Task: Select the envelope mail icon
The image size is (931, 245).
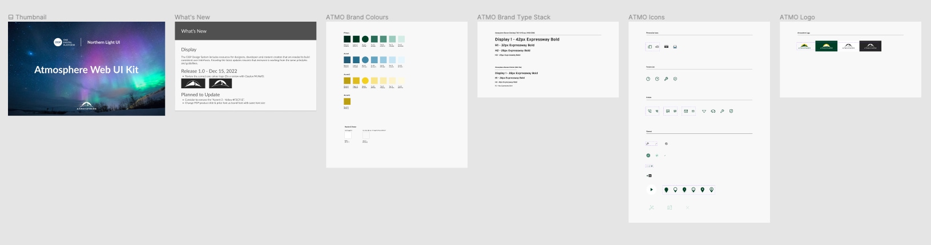Action: click(x=686, y=111)
